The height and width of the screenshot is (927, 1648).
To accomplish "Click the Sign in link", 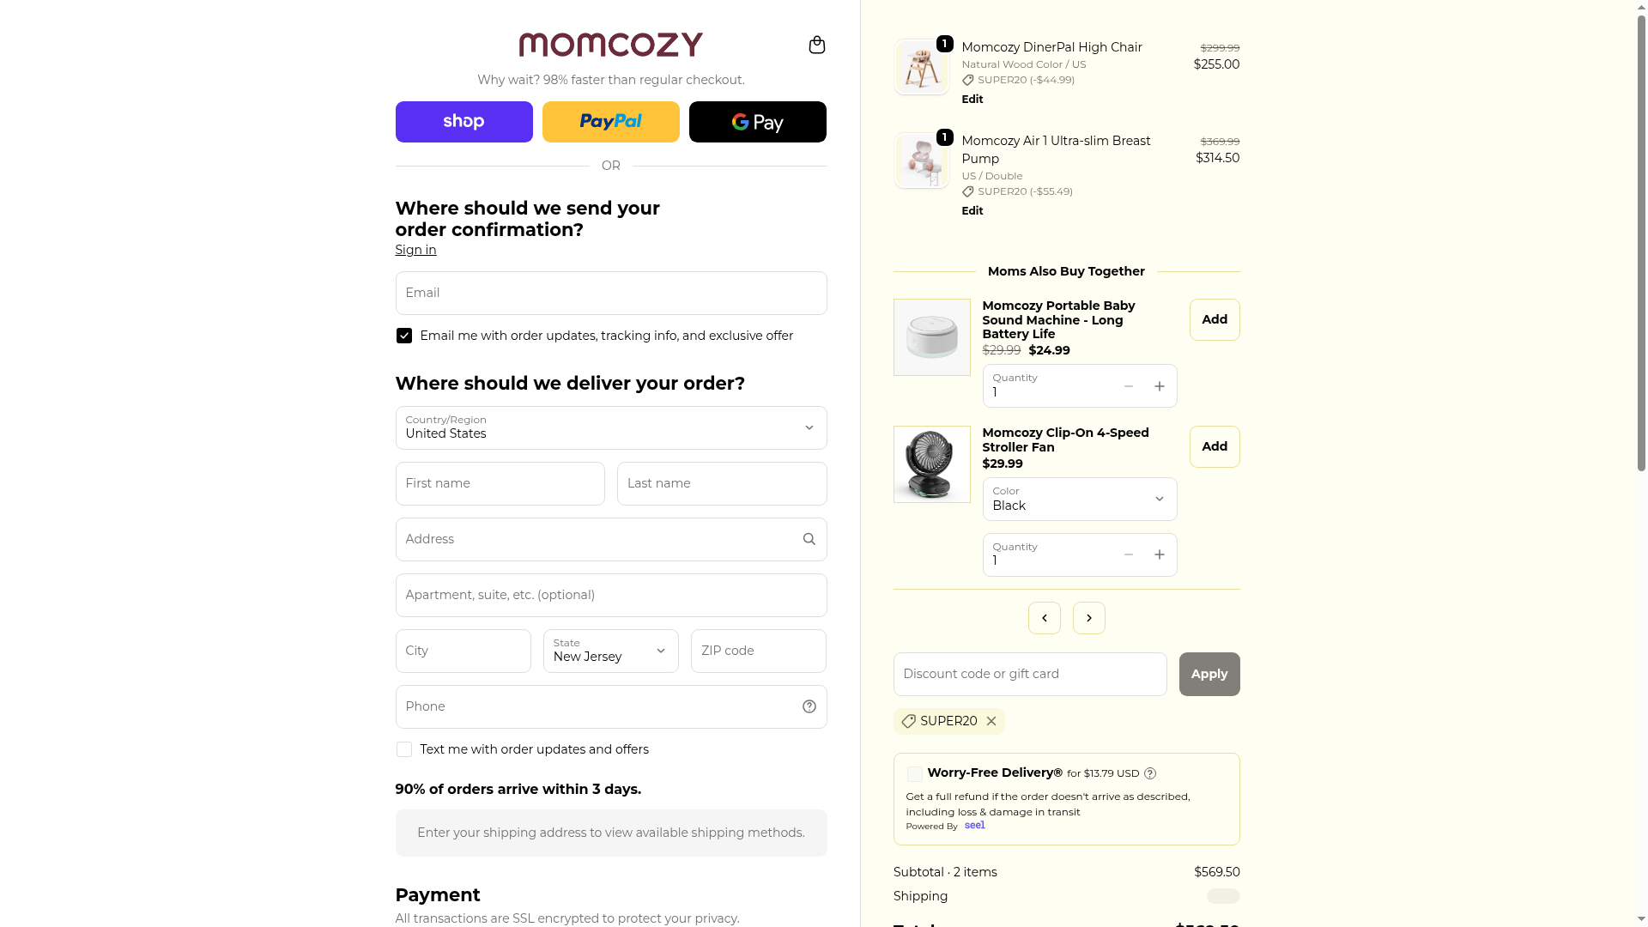I will tap(415, 250).
